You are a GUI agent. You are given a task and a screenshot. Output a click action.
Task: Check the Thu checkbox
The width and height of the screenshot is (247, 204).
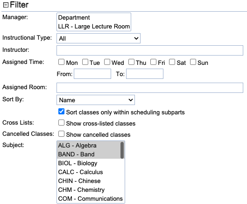pyautogui.click(x=131, y=62)
